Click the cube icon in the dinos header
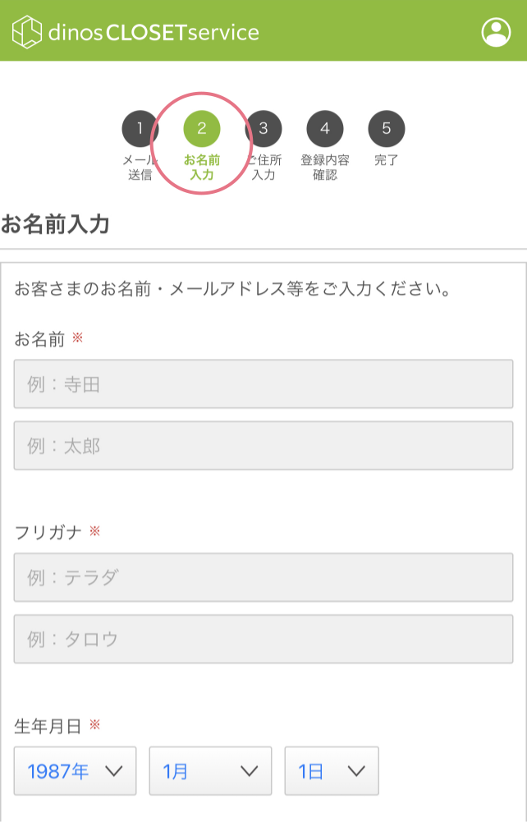 coord(25,31)
